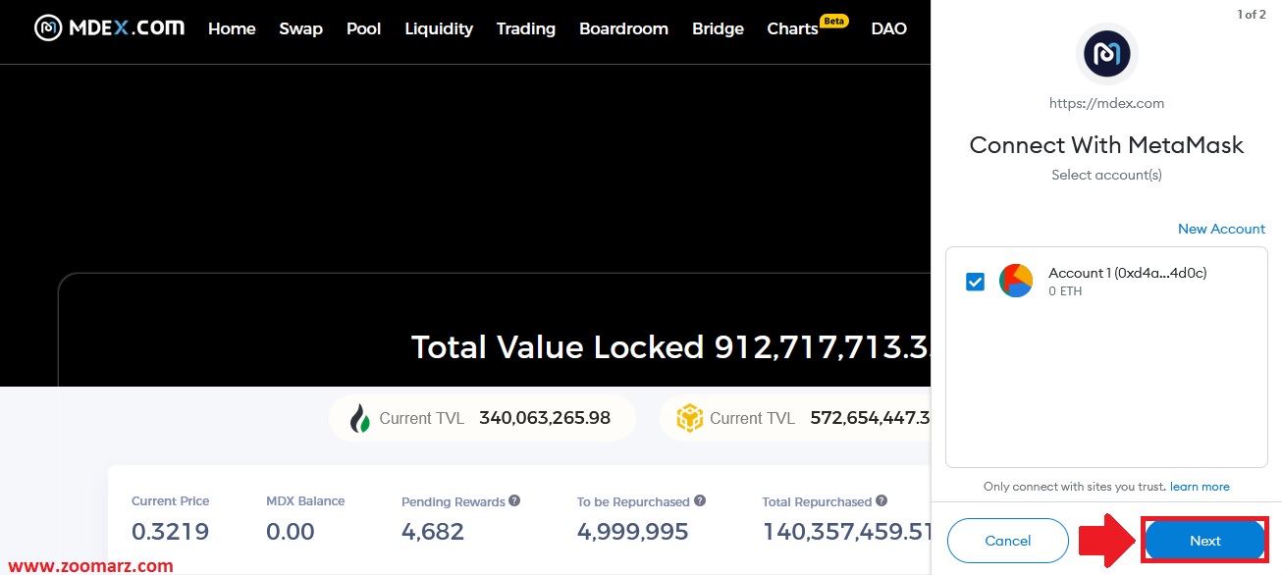1282x575 pixels.
Task: Click the Pending Rewards value 4,682
Action: [x=433, y=532]
